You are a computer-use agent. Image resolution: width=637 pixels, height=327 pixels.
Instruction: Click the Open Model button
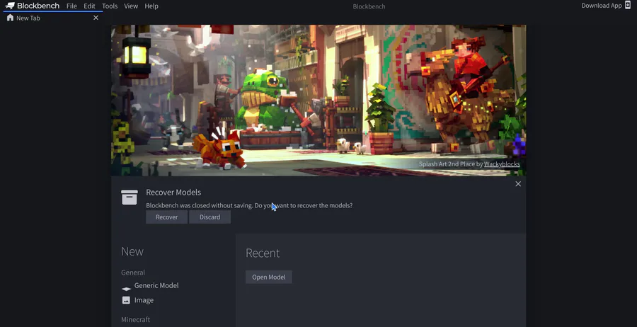coord(268,277)
